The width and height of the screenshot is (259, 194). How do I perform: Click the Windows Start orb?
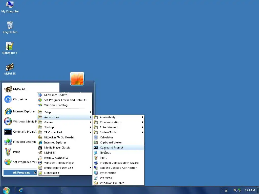[6, 190]
